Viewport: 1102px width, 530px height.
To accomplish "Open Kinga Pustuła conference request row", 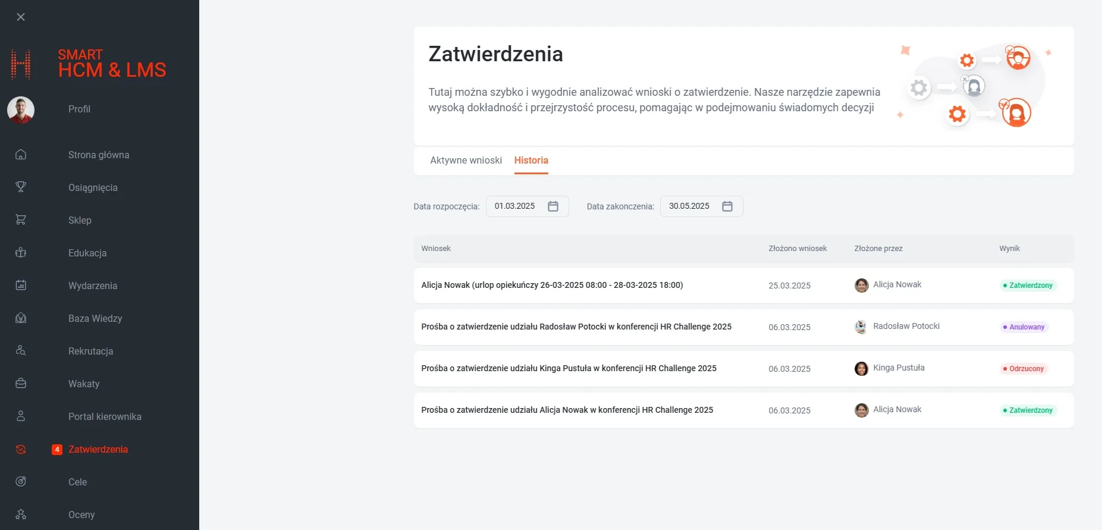I will [x=569, y=369].
